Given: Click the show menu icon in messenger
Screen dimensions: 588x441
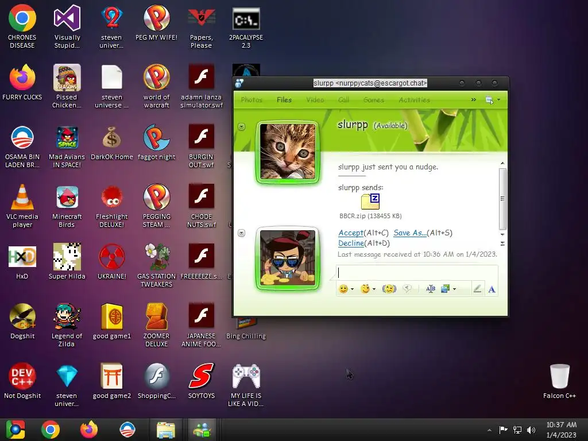Looking at the screenshot, I should (489, 100).
